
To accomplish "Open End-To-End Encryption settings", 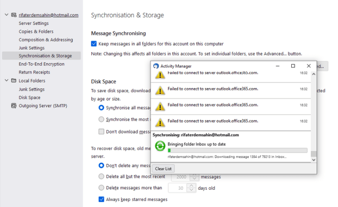I will [x=42, y=64].
